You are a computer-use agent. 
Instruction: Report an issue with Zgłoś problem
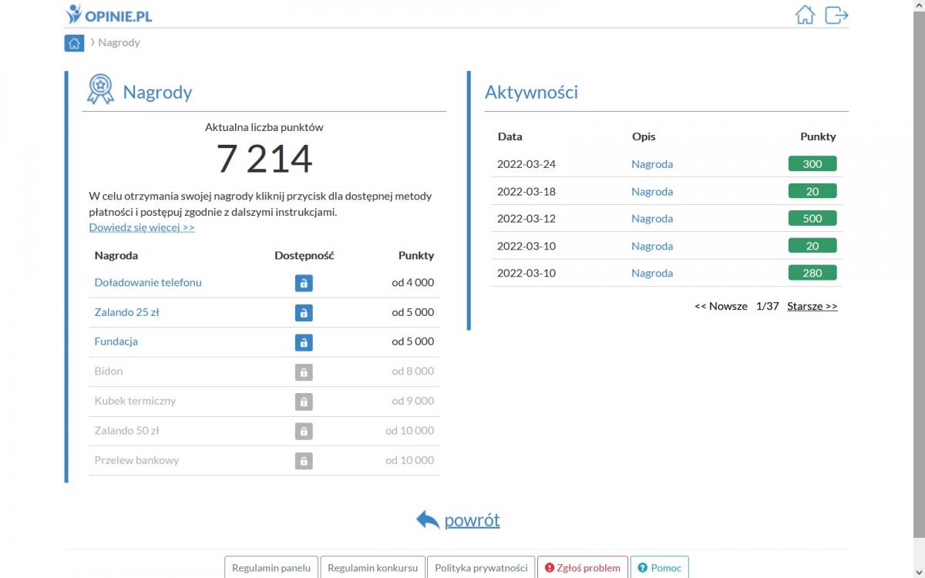[582, 567]
